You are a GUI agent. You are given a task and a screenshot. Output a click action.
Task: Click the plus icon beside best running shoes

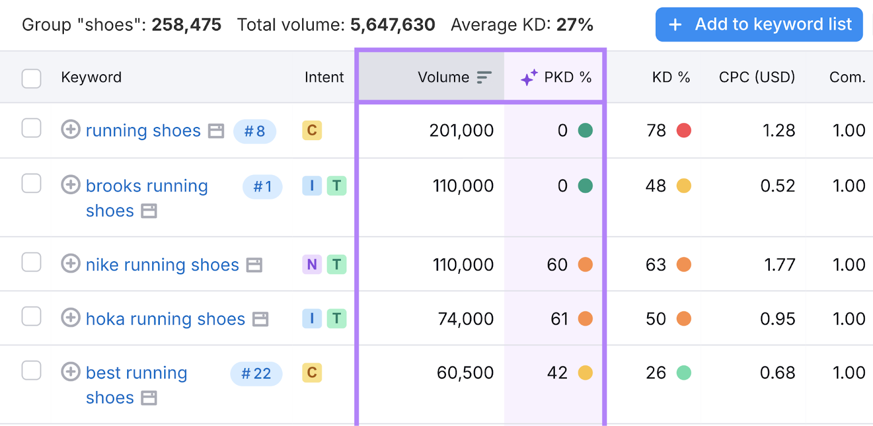point(70,372)
